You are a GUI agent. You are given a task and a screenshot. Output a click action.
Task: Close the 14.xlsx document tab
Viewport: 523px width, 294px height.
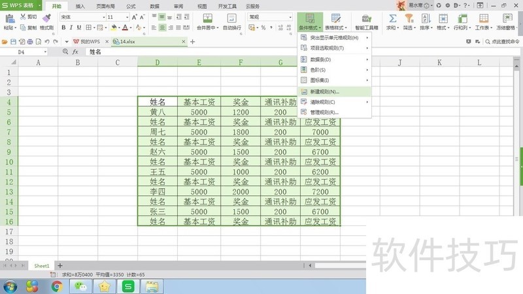coord(184,42)
